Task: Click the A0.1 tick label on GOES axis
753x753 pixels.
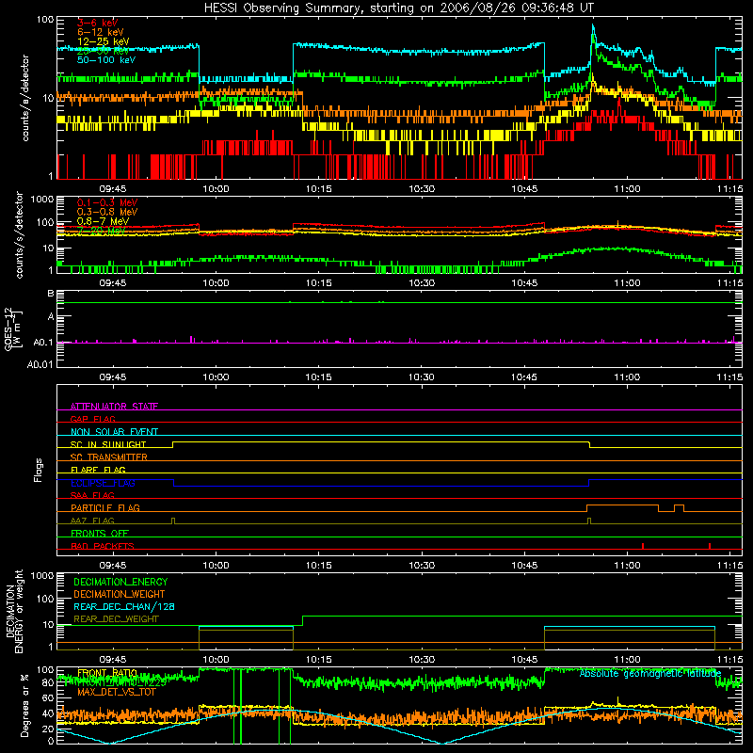Action: [x=42, y=343]
